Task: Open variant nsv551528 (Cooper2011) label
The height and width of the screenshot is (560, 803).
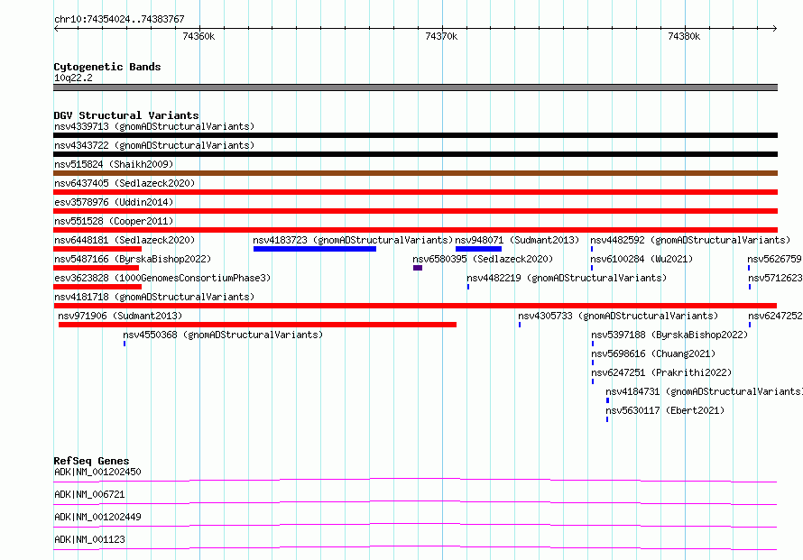Action: click(x=114, y=221)
